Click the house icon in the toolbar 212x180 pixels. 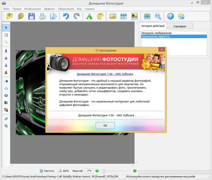[x=181, y=16]
